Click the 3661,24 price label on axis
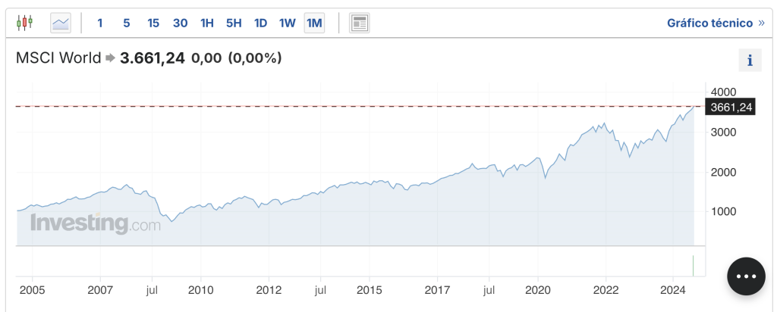Screen dimensions: 777x312 coord(730,108)
